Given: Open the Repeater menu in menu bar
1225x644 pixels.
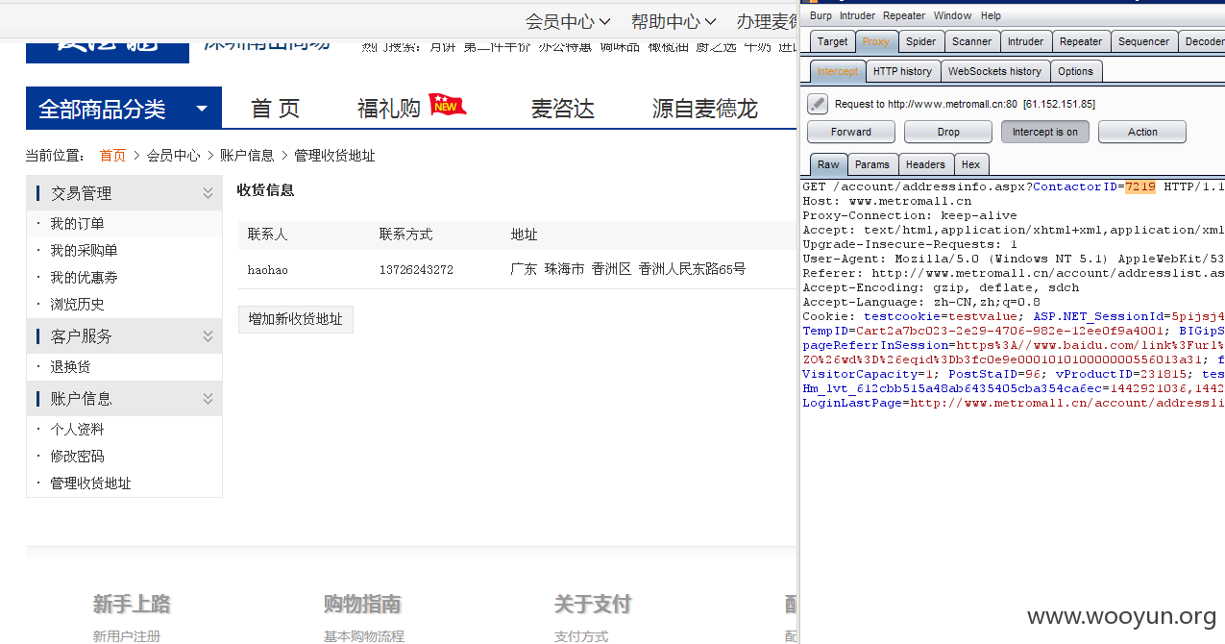Looking at the screenshot, I should pos(904,15).
